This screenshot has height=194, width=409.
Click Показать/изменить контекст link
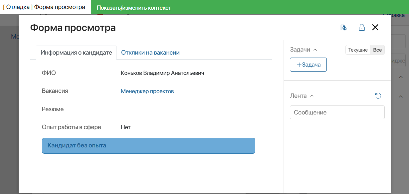pos(134,8)
